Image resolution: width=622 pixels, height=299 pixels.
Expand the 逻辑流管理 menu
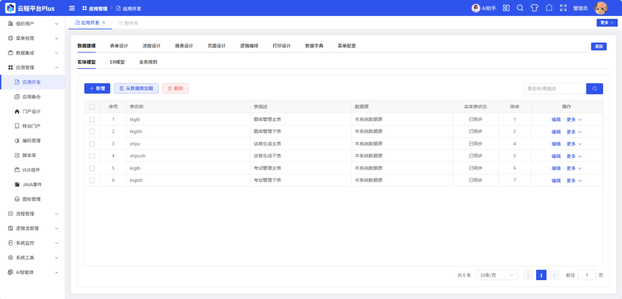pos(32,228)
